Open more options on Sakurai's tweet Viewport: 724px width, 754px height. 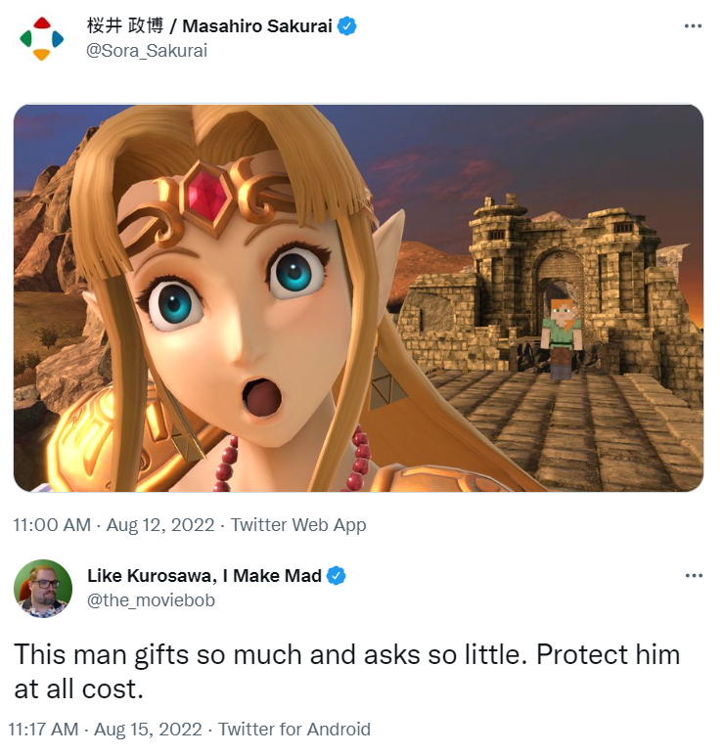click(693, 26)
